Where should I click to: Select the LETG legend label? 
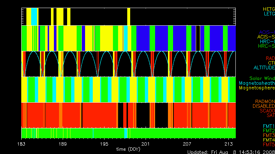point(269,14)
